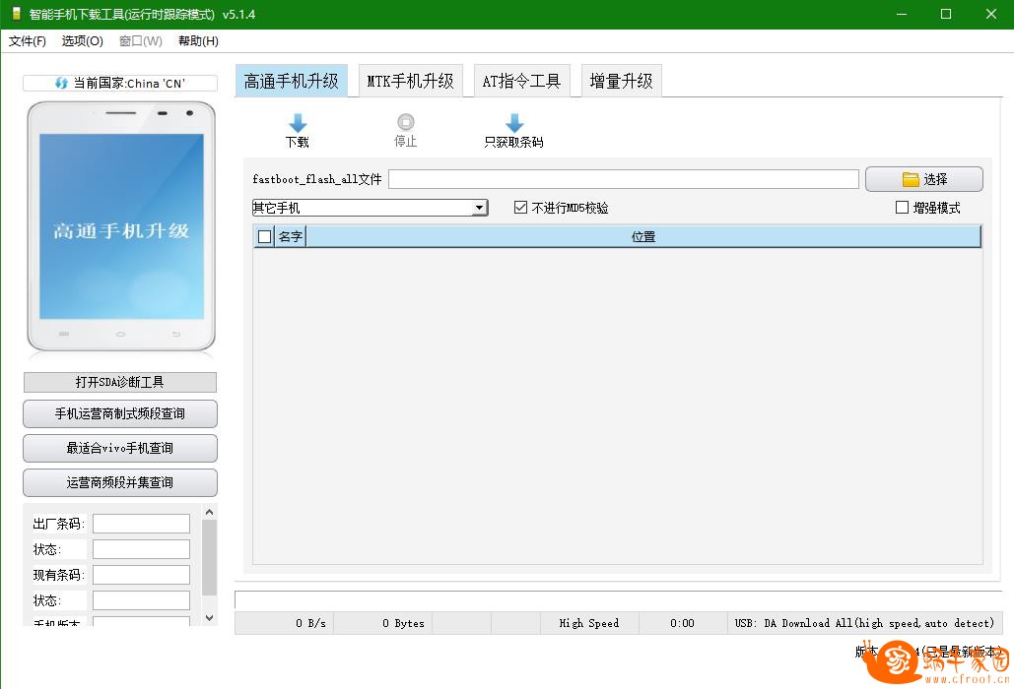This screenshot has height=689, width=1014.
Task: Click the High Speed status cell
Action: (589, 623)
